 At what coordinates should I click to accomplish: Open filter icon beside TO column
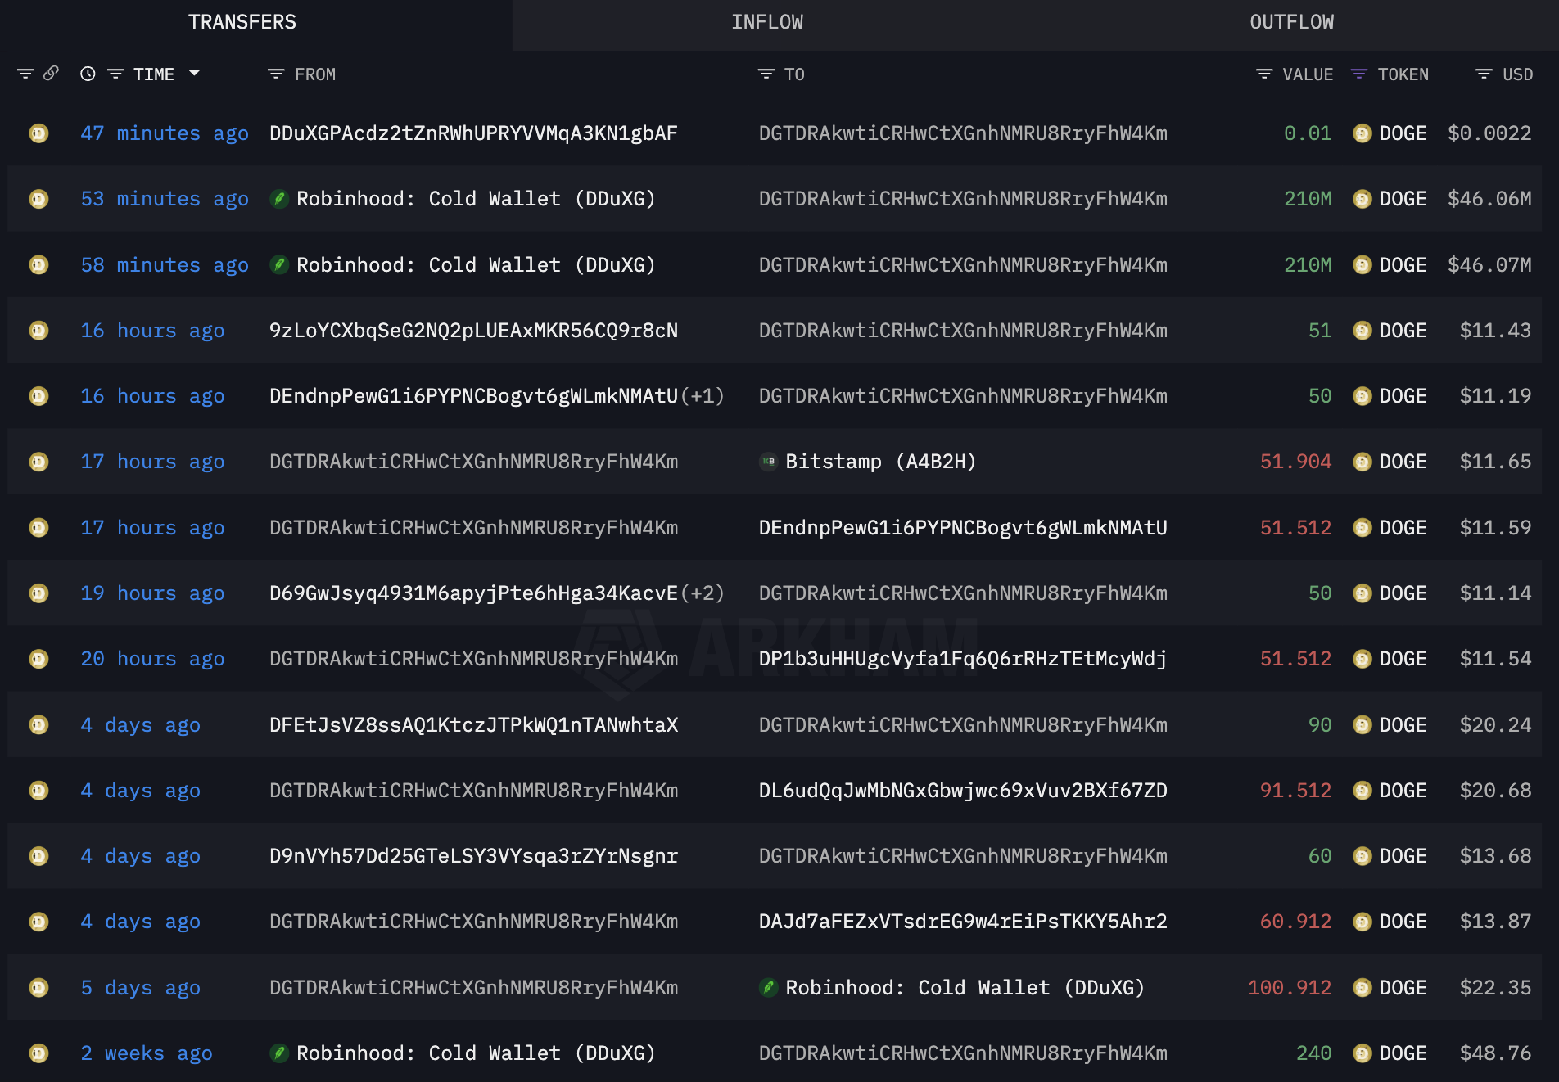[766, 74]
